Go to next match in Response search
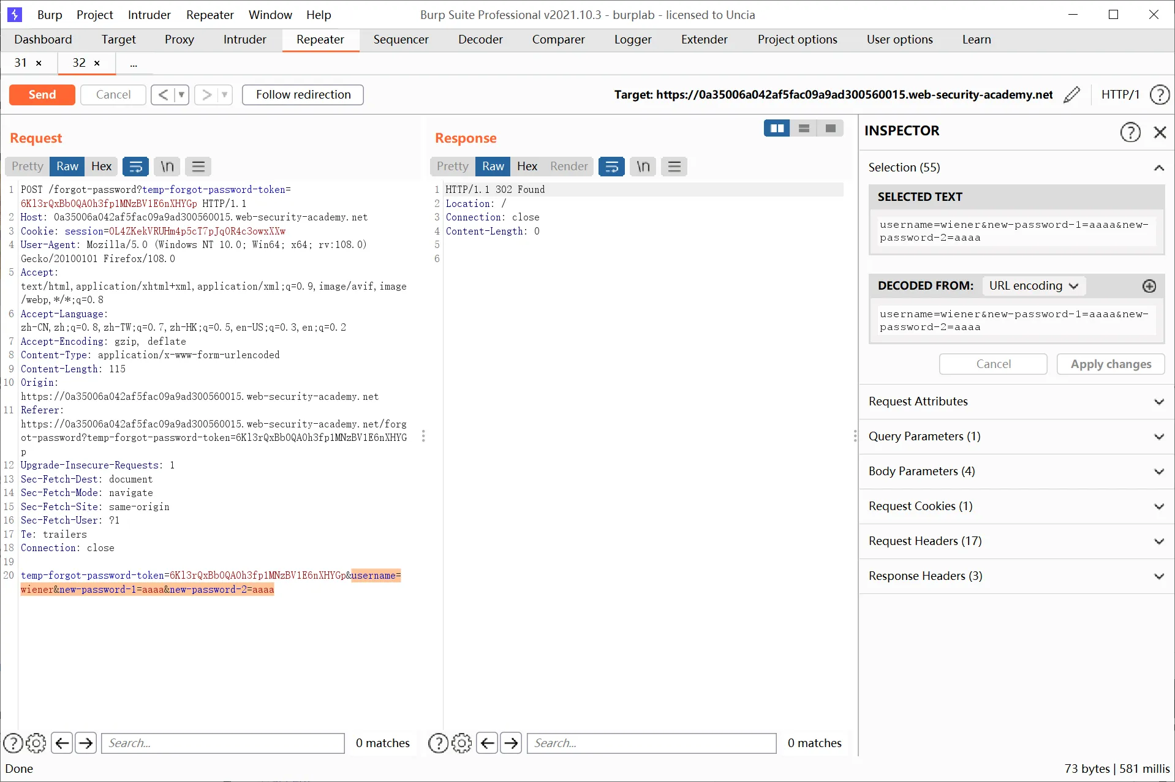Image resolution: width=1175 pixels, height=782 pixels. [511, 743]
